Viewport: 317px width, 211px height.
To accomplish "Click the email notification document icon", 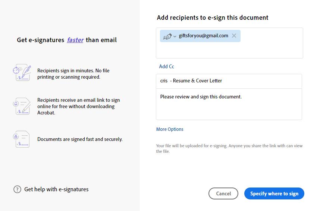I will pyautogui.click(x=22, y=106).
